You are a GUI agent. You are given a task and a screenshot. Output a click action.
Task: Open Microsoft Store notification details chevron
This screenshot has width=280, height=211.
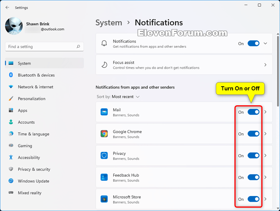pos(265,199)
